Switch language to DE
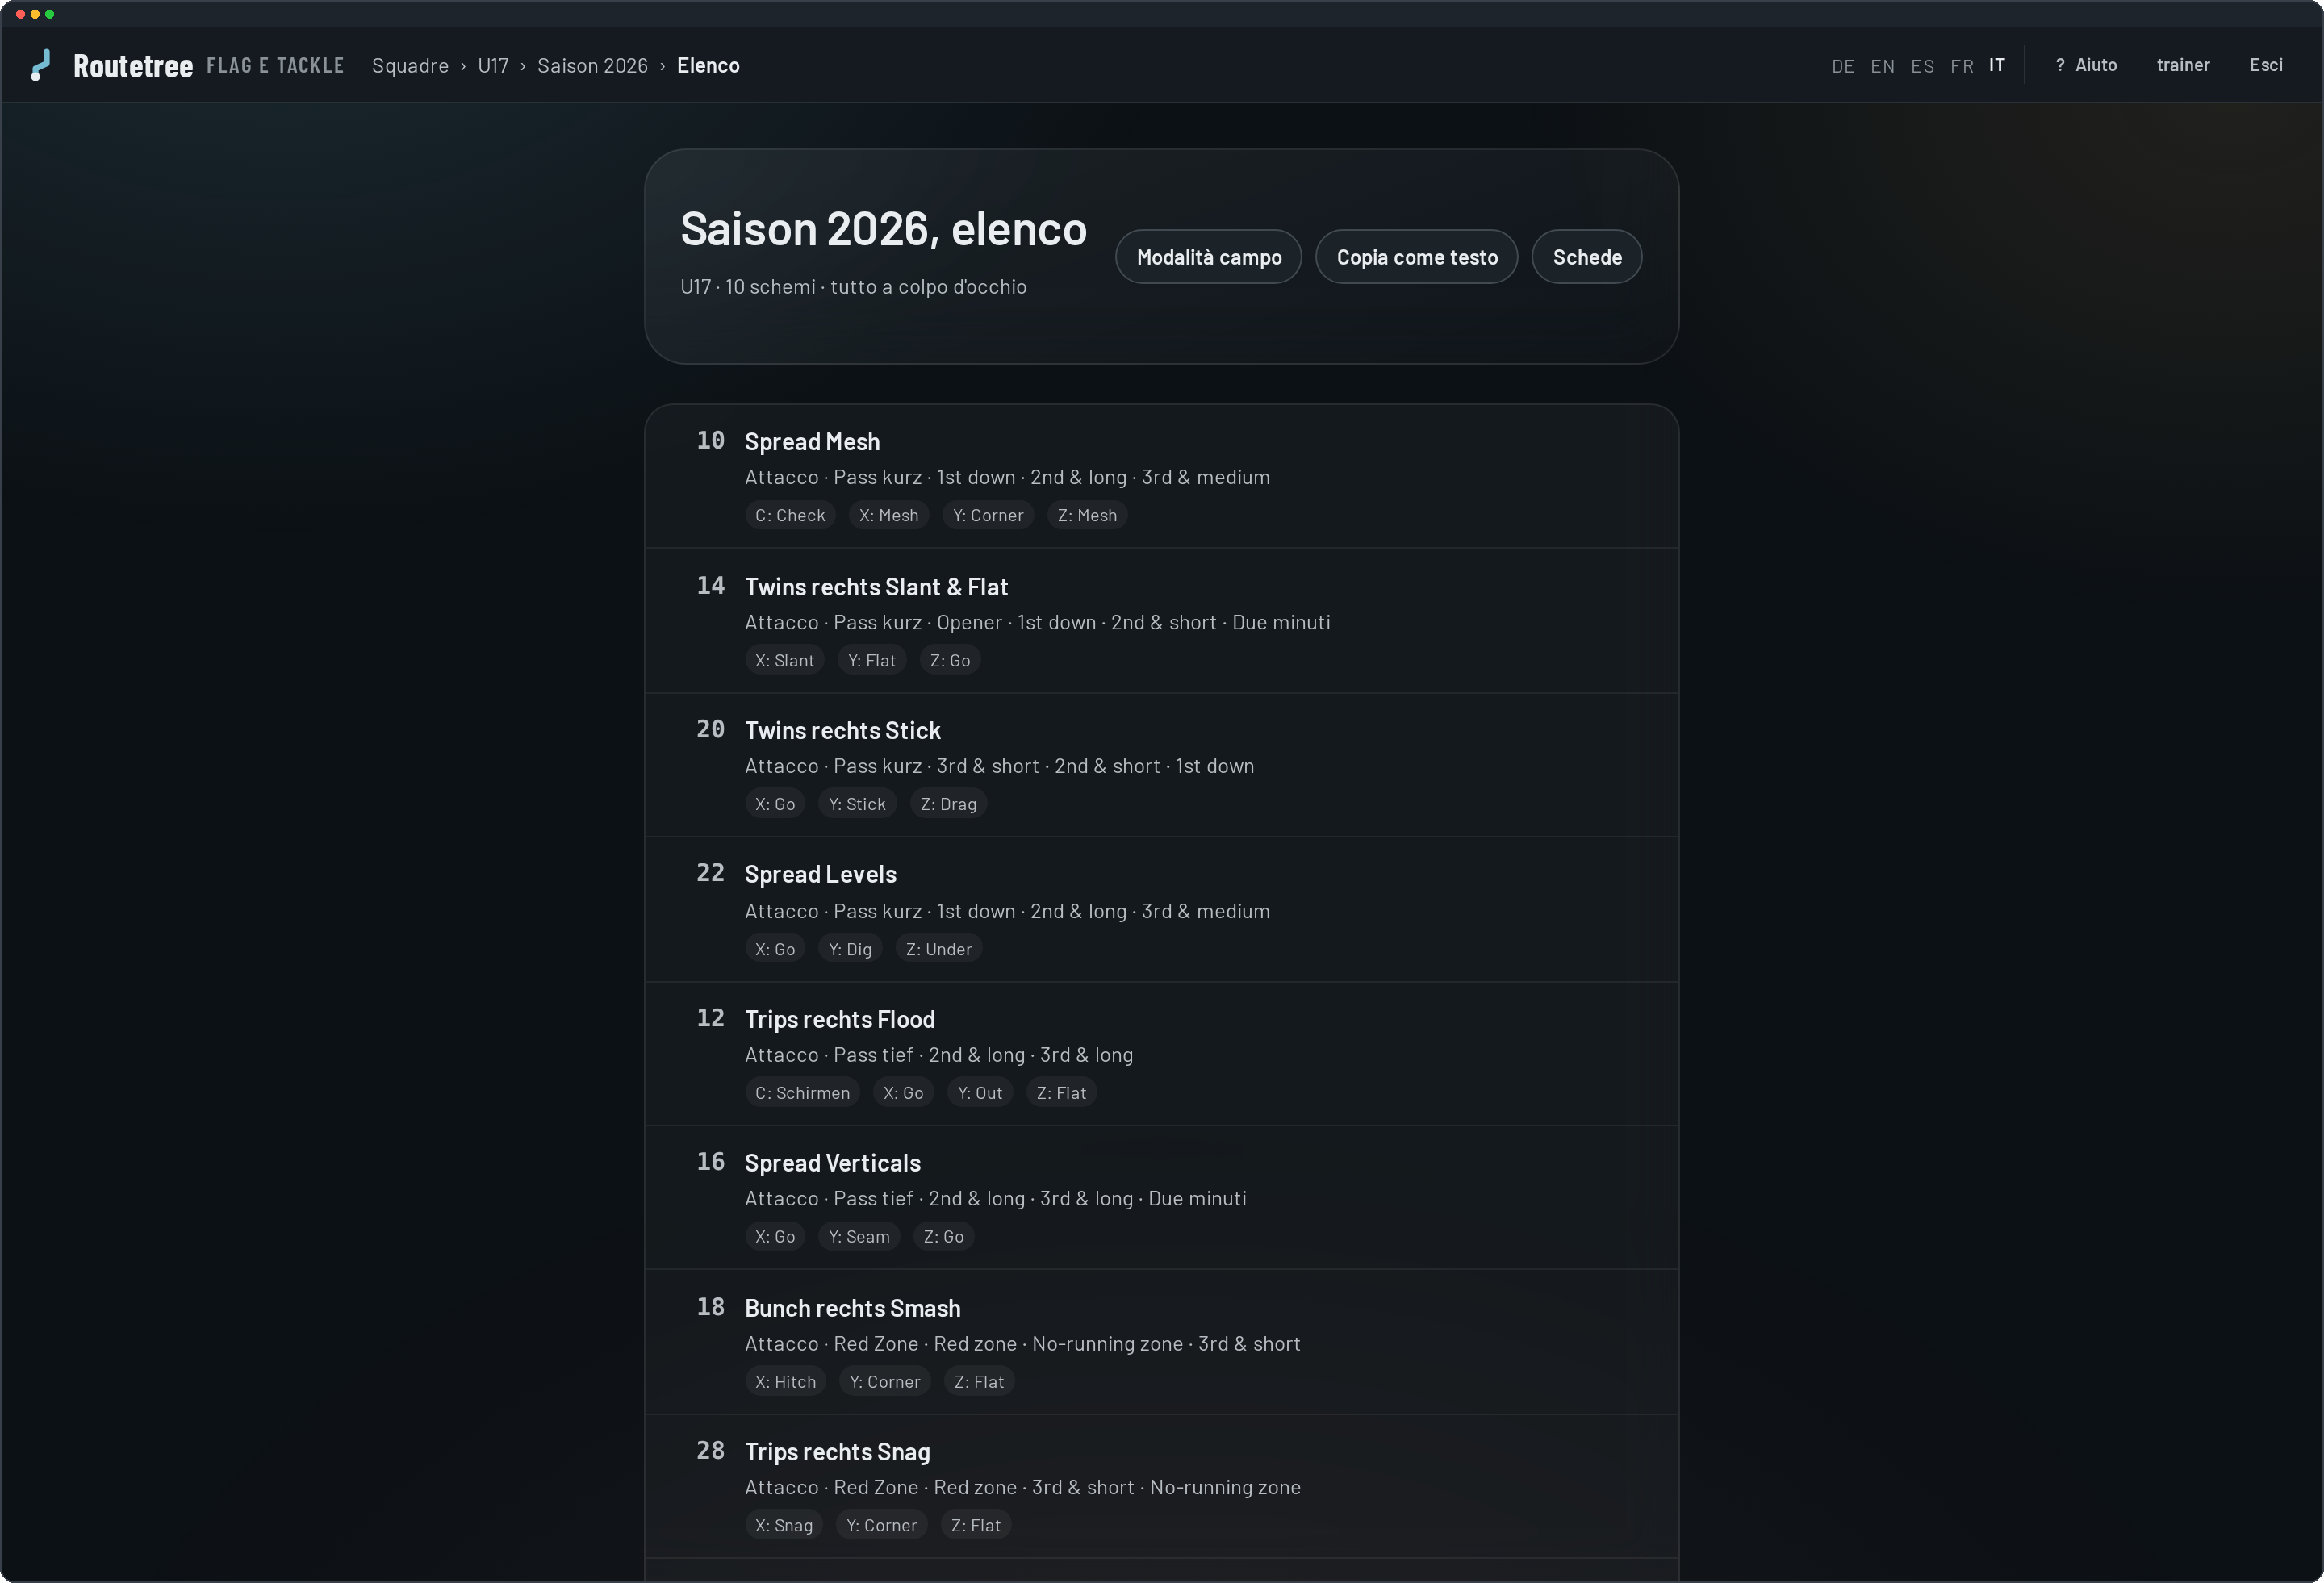Image resolution: width=2324 pixels, height=1583 pixels. 1843,66
